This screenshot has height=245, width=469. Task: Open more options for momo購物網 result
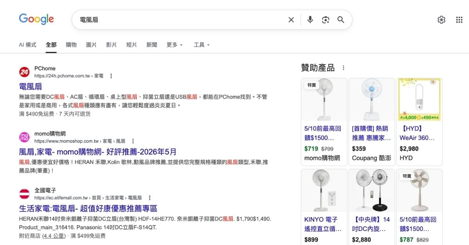(133, 141)
